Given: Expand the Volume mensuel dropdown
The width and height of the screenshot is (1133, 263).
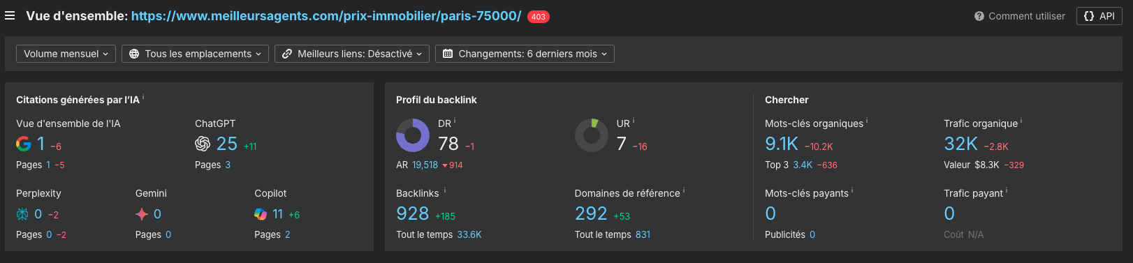Looking at the screenshot, I should point(66,54).
